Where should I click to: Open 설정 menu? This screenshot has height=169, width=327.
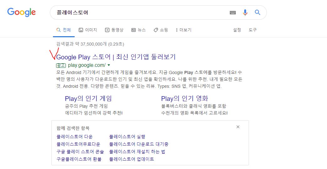tap(237, 30)
